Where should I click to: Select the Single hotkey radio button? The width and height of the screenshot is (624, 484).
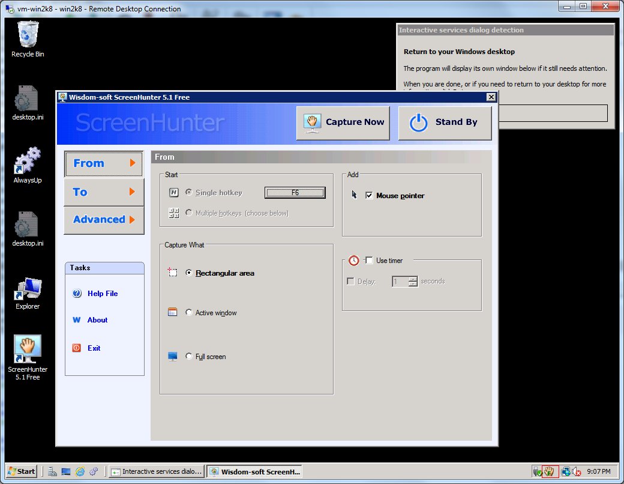pos(188,192)
